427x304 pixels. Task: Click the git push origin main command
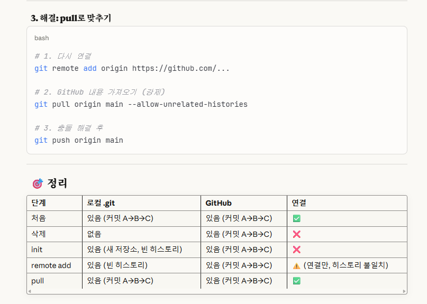pos(79,140)
